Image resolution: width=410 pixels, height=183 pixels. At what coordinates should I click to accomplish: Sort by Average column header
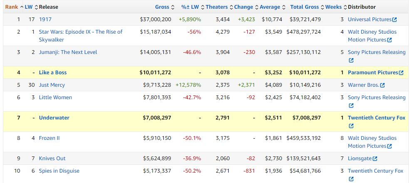pos(270,7)
